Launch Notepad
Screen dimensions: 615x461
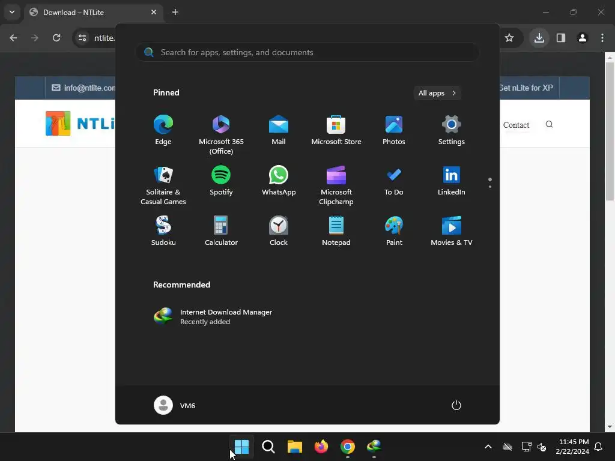coord(336,231)
